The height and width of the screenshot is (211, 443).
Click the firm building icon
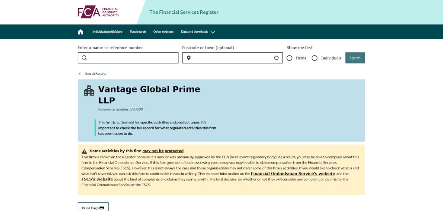(89, 91)
